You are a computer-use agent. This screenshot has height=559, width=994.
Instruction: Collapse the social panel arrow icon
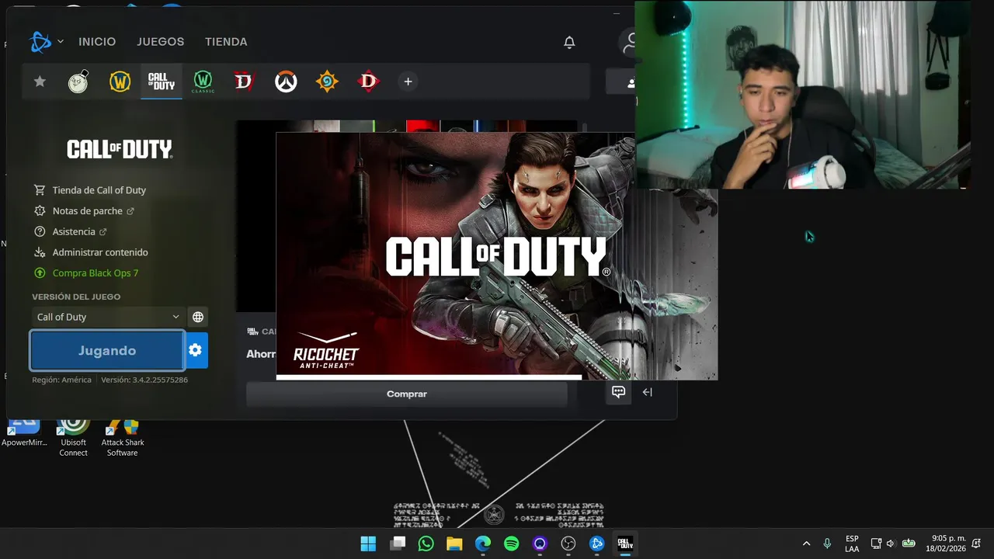pyautogui.click(x=648, y=392)
